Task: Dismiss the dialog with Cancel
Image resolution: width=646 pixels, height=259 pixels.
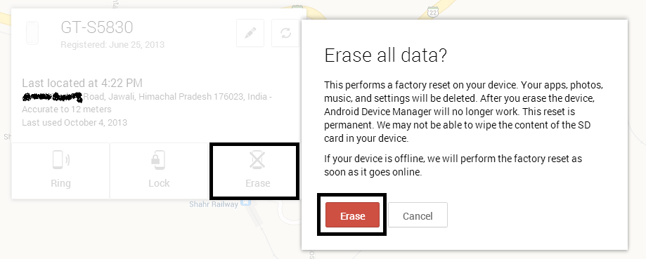Action: (418, 215)
